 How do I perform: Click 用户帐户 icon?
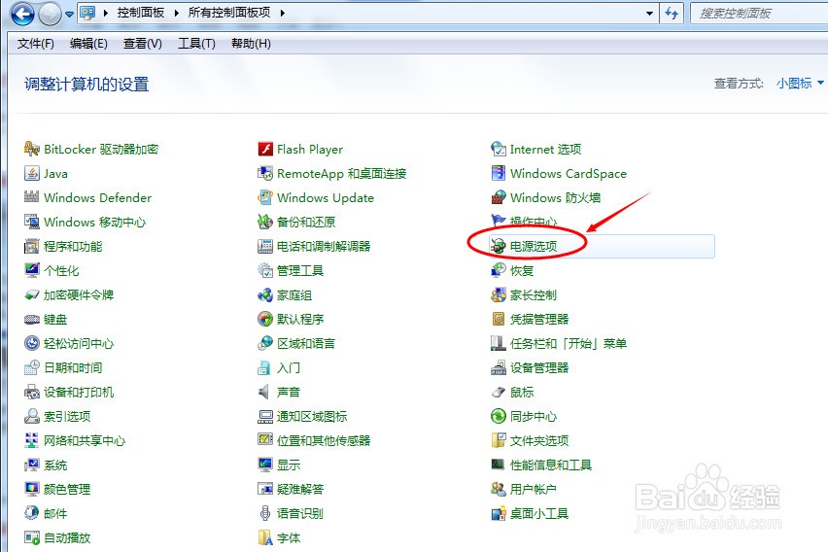click(x=499, y=489)
